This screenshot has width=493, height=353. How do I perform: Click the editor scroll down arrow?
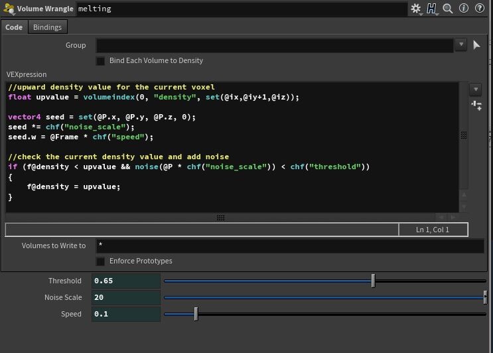coord(464,207)
